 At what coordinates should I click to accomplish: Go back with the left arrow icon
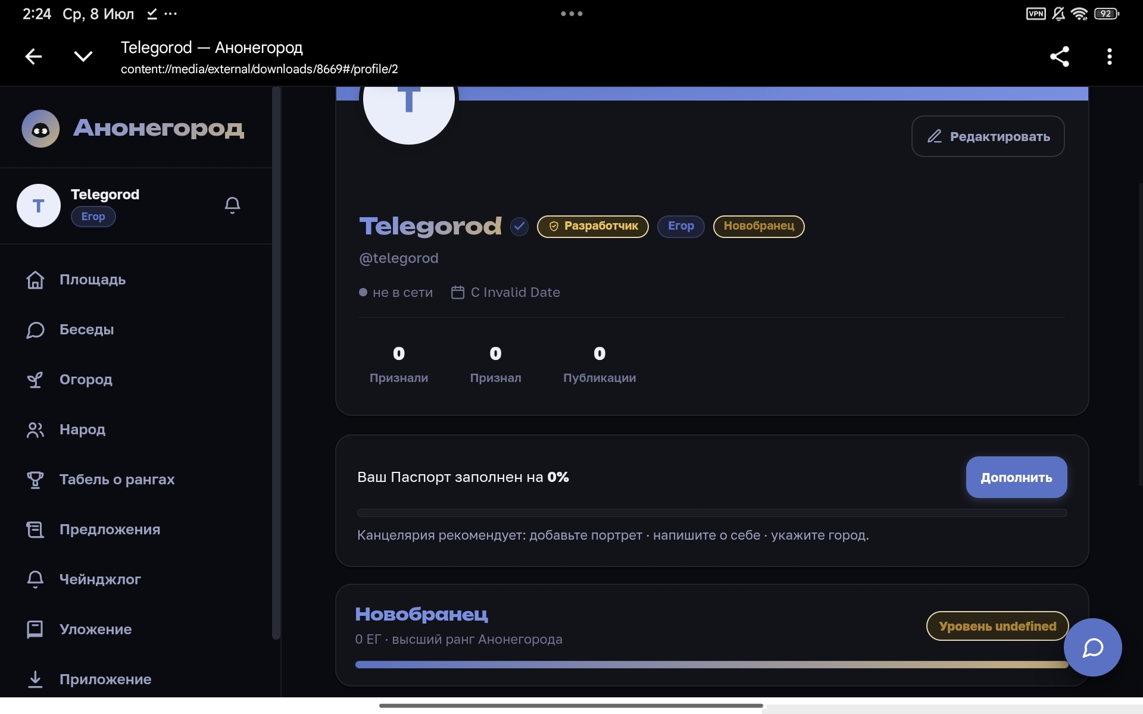(x=33, y=57)
